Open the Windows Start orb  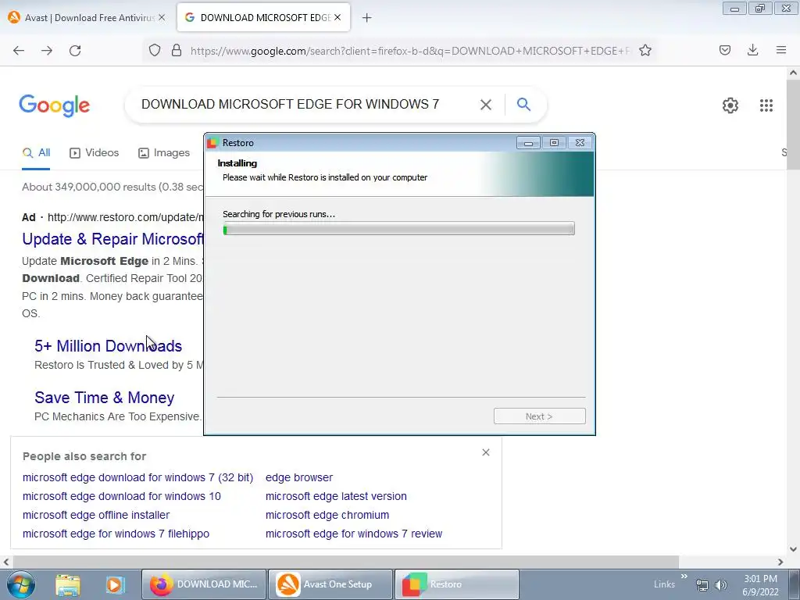tap(21, 584)
